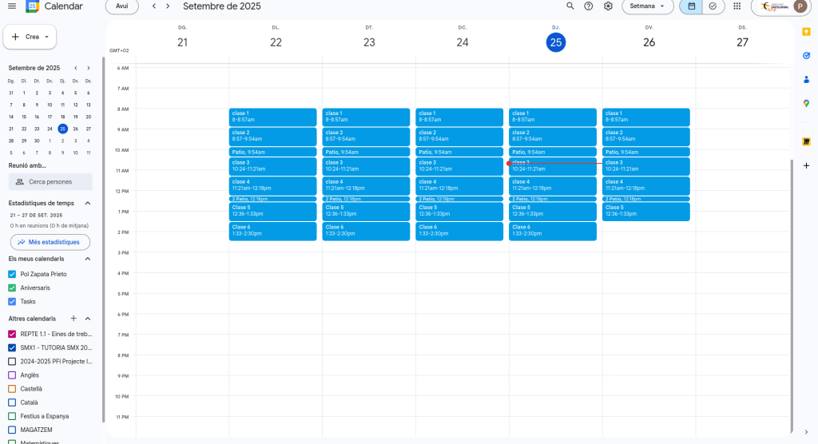Screen dimensions: 818x444
Task: Collapse the Els meus calendaris section
Action: tap(88, 259)
